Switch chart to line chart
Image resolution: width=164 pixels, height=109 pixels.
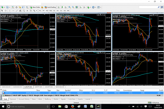click(x=66, y=7)
